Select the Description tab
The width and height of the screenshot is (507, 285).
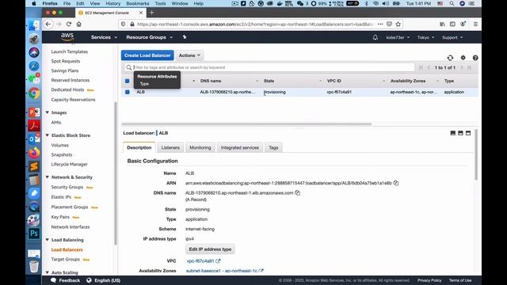[139, 147]
